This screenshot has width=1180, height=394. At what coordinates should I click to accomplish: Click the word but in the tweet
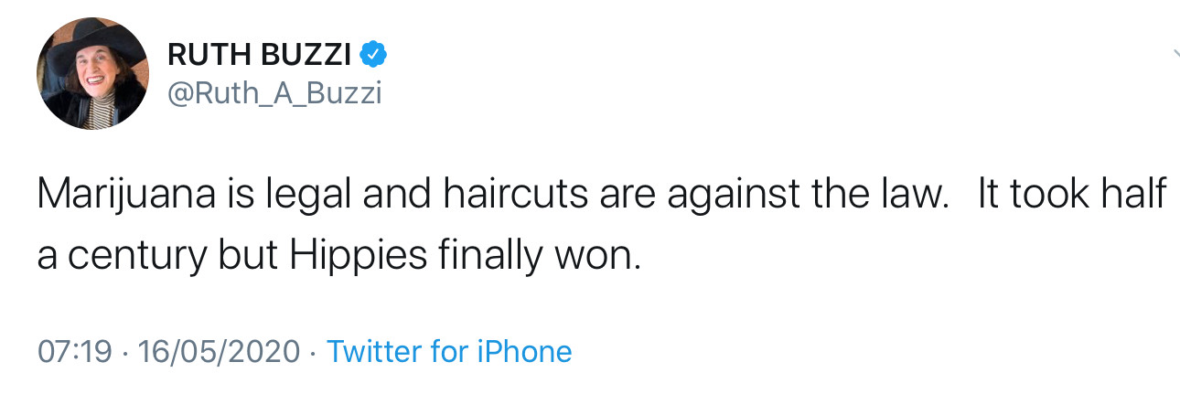point(249,256)
